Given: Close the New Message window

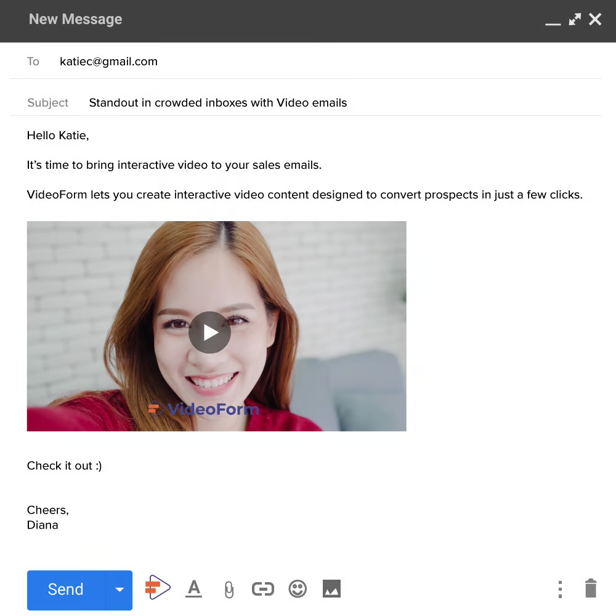Looking at the screenshot, I should [595, 19].
